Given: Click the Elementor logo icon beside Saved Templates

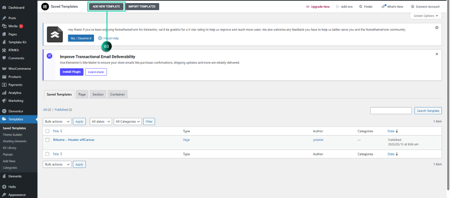Looking at the screenshot, I should tap(45, 7).
